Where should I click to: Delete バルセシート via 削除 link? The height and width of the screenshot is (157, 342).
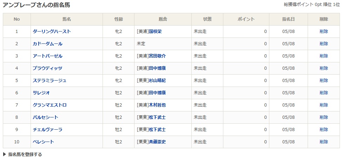[324, 117]
